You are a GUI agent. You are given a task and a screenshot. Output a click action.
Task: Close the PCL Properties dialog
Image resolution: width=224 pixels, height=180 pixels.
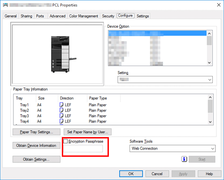tap(219, 5)
